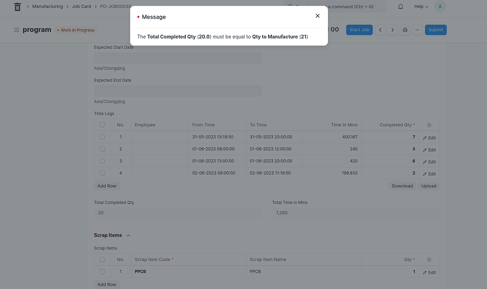The image size is (487, 289).
Task: Check the select-all box in Time Logs
Action: (x=102, y=124)
